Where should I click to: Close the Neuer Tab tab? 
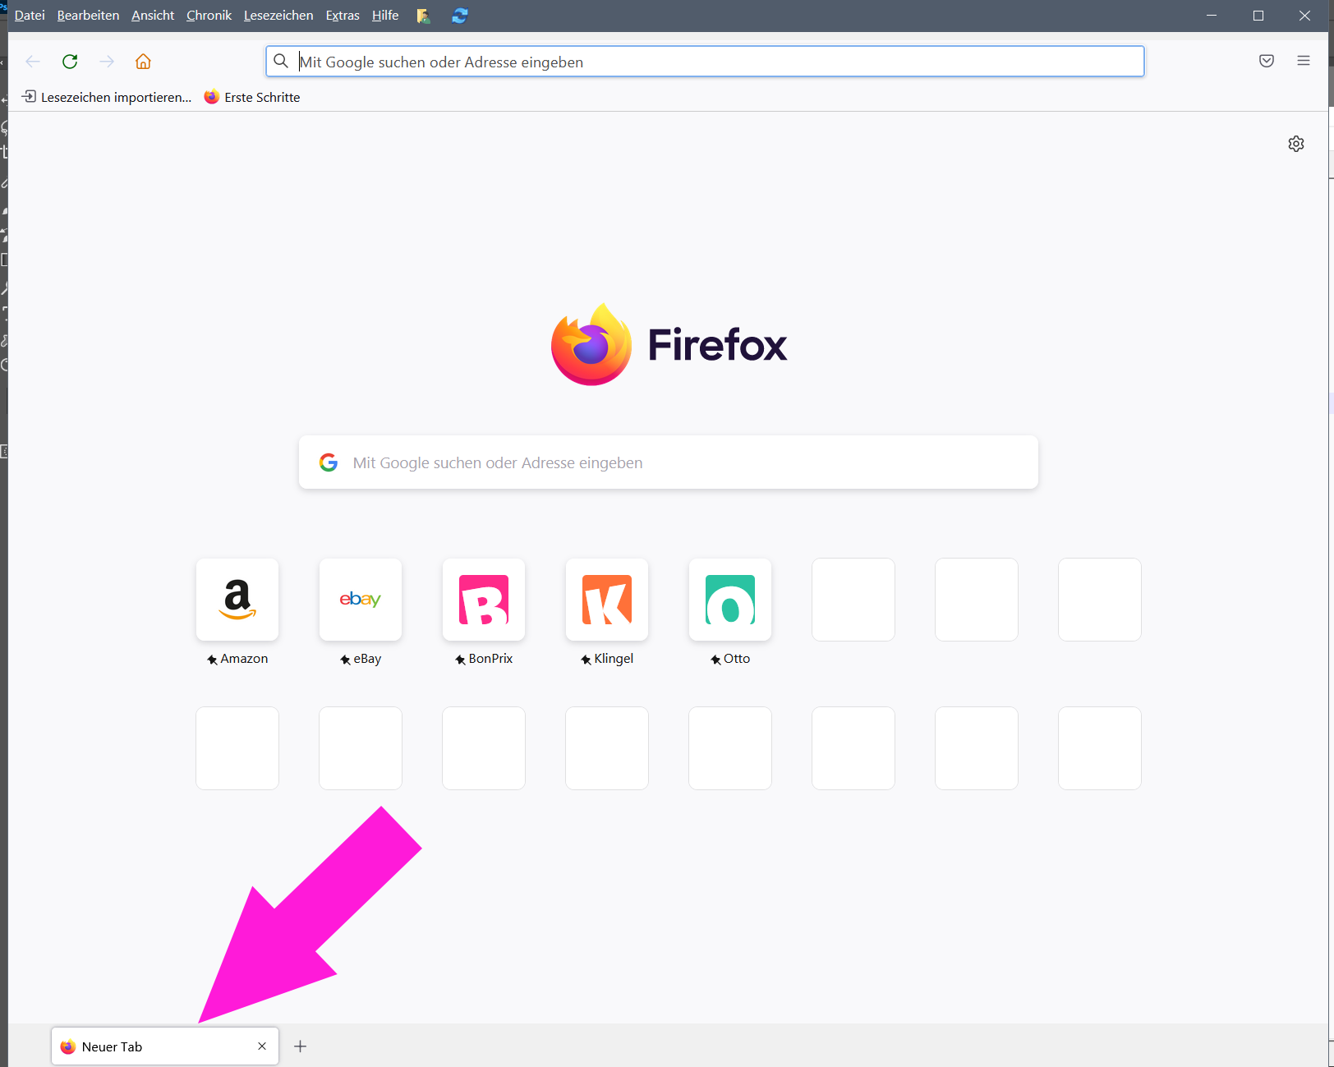point(262,1046)
